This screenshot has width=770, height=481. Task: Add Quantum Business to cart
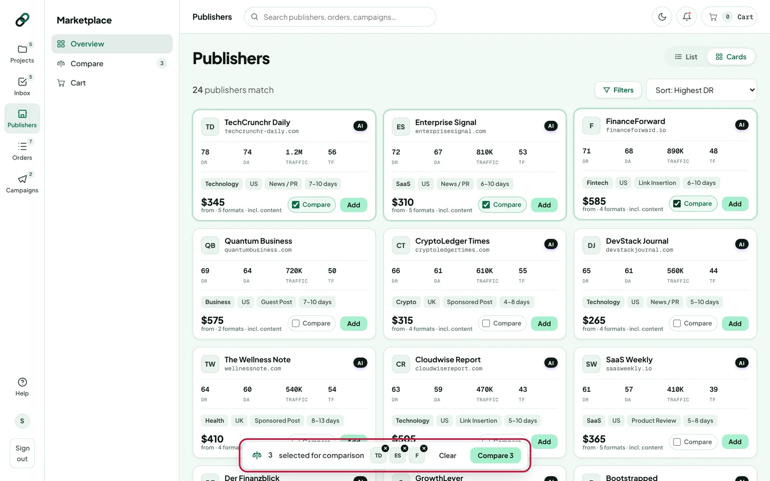click(353, 323)
